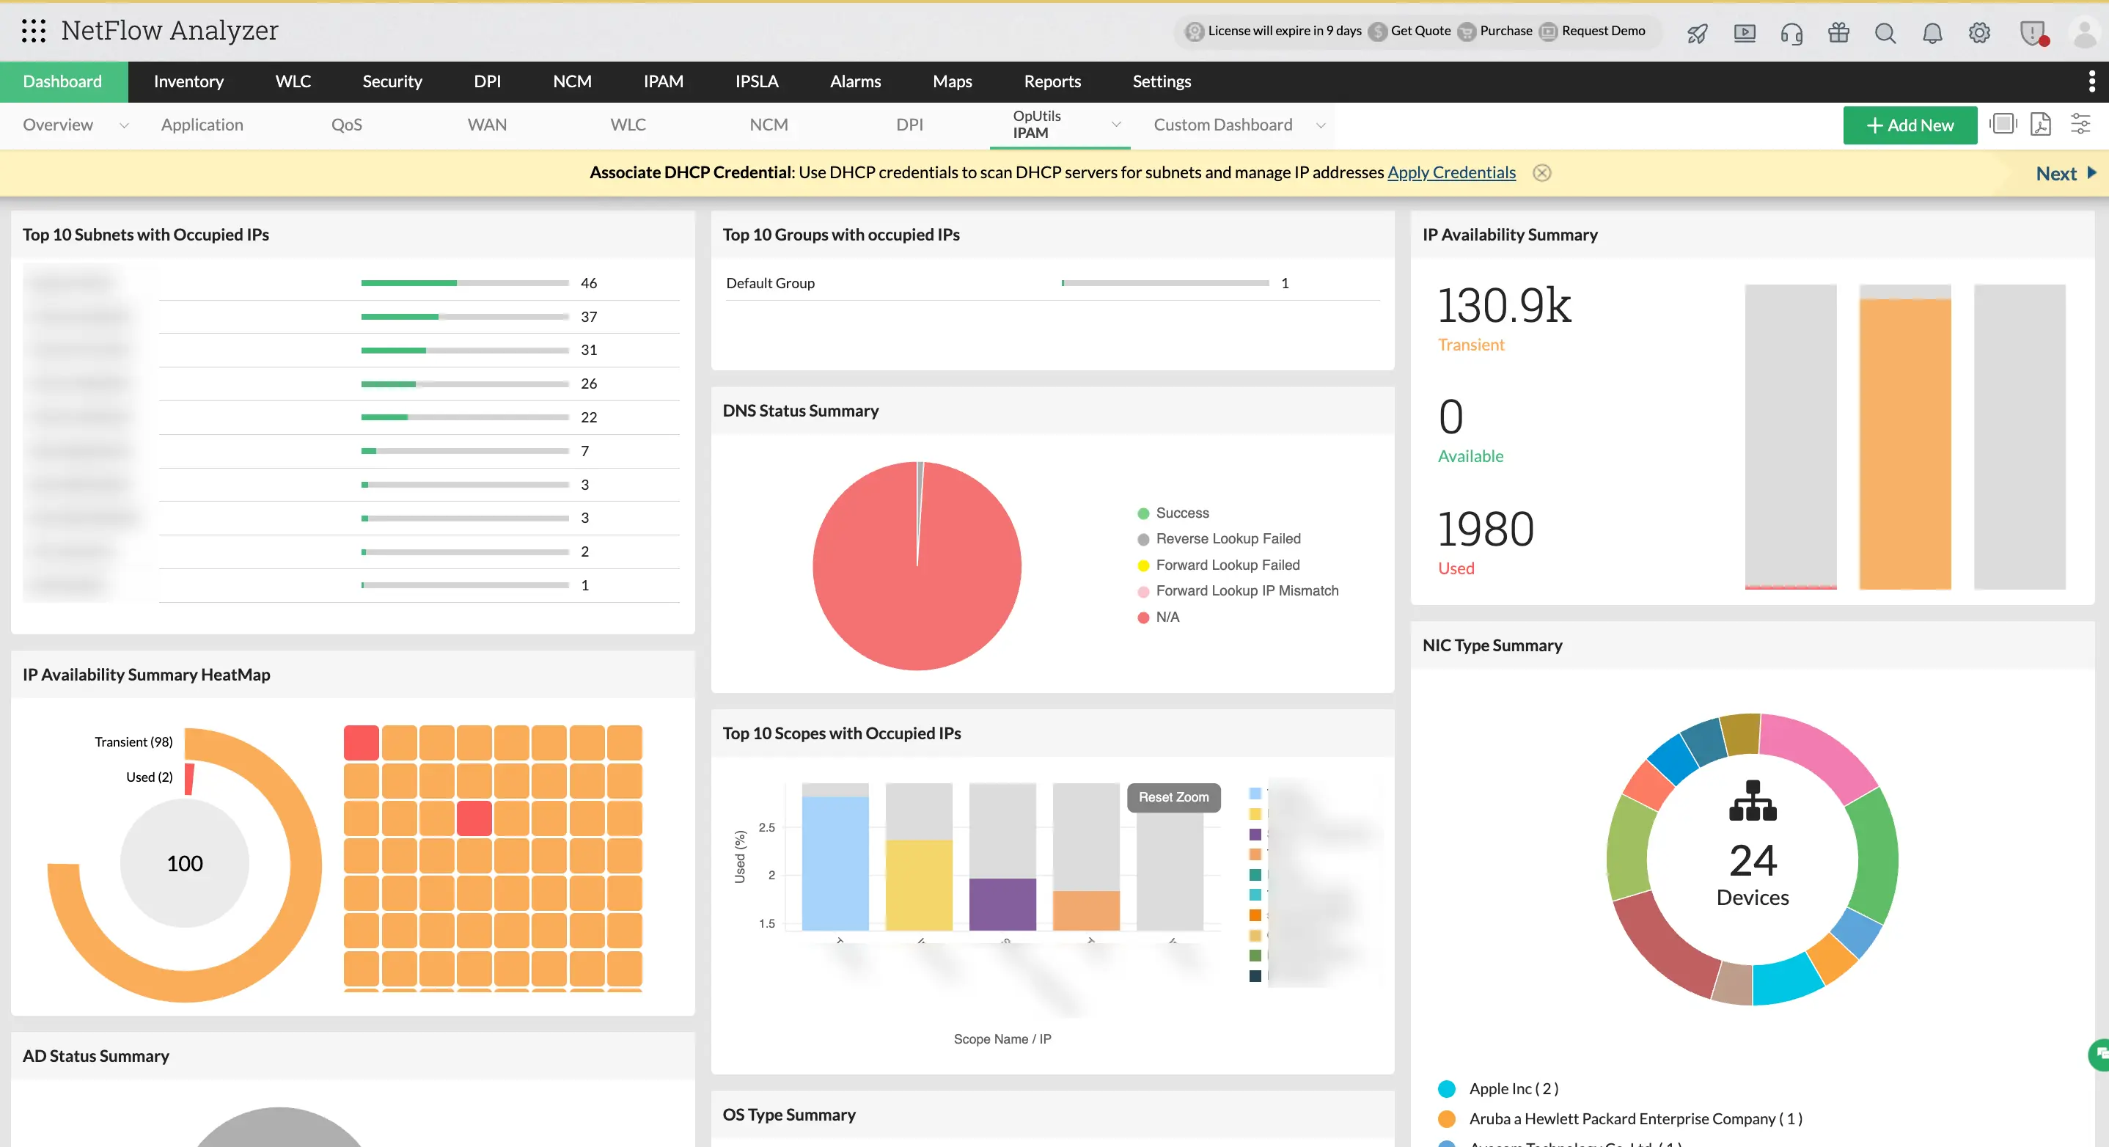Click the Apply Credentials link
The image size is (2109, 1147).
coord(1451,172)
